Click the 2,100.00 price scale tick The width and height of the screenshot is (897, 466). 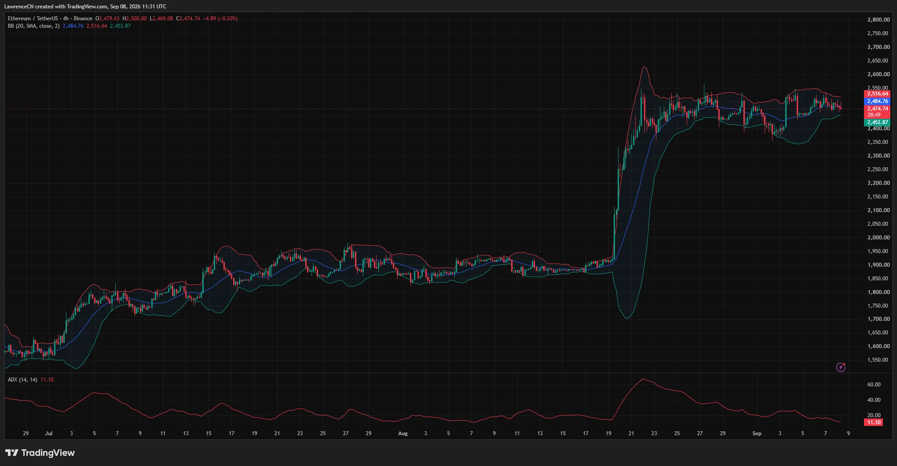click(879, 210)
